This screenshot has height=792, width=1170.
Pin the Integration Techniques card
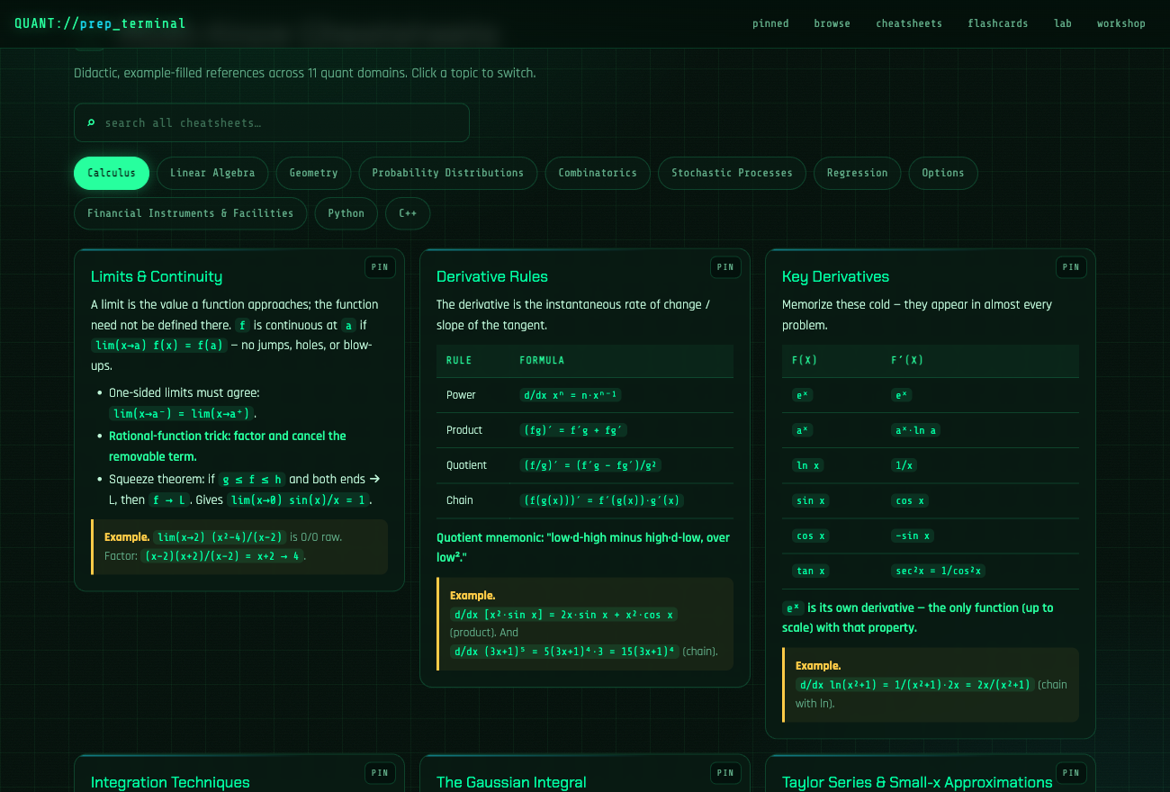(x=380, y=772)
